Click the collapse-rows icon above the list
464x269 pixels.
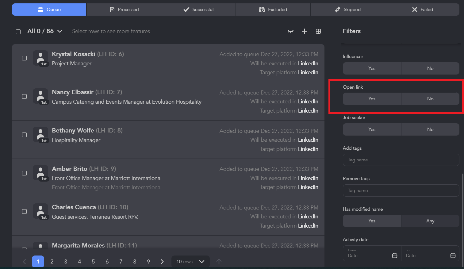291,31
